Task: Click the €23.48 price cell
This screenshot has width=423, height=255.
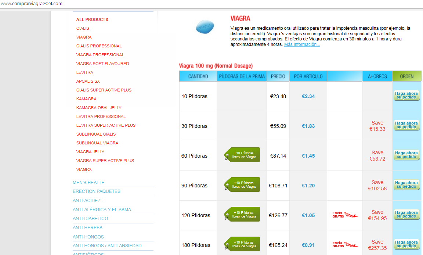Action: [x=278, y=96]
